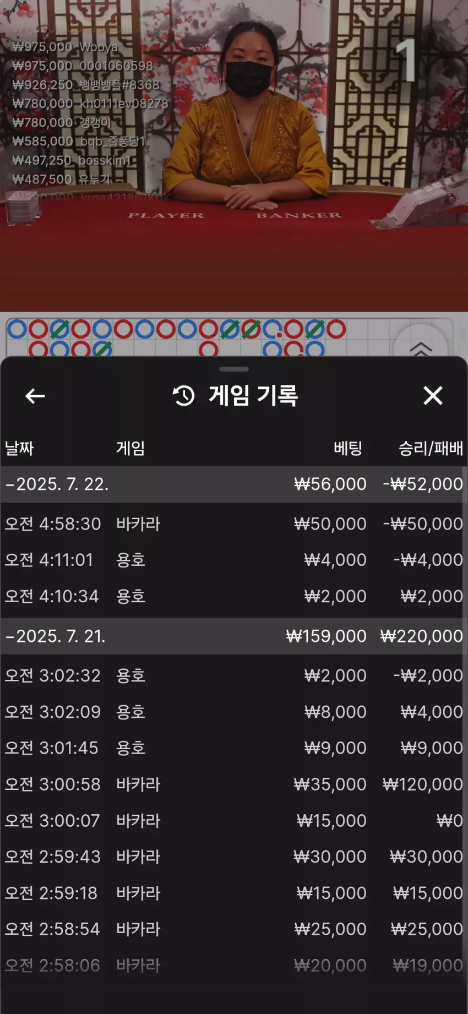Click the 날짜 column header
This screenshot has height=1014, width=468.
(19, 448)
